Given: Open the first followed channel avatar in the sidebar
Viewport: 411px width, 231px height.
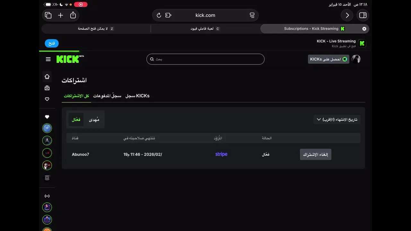Looking at the screenshot, I should [x=47, y=128].
